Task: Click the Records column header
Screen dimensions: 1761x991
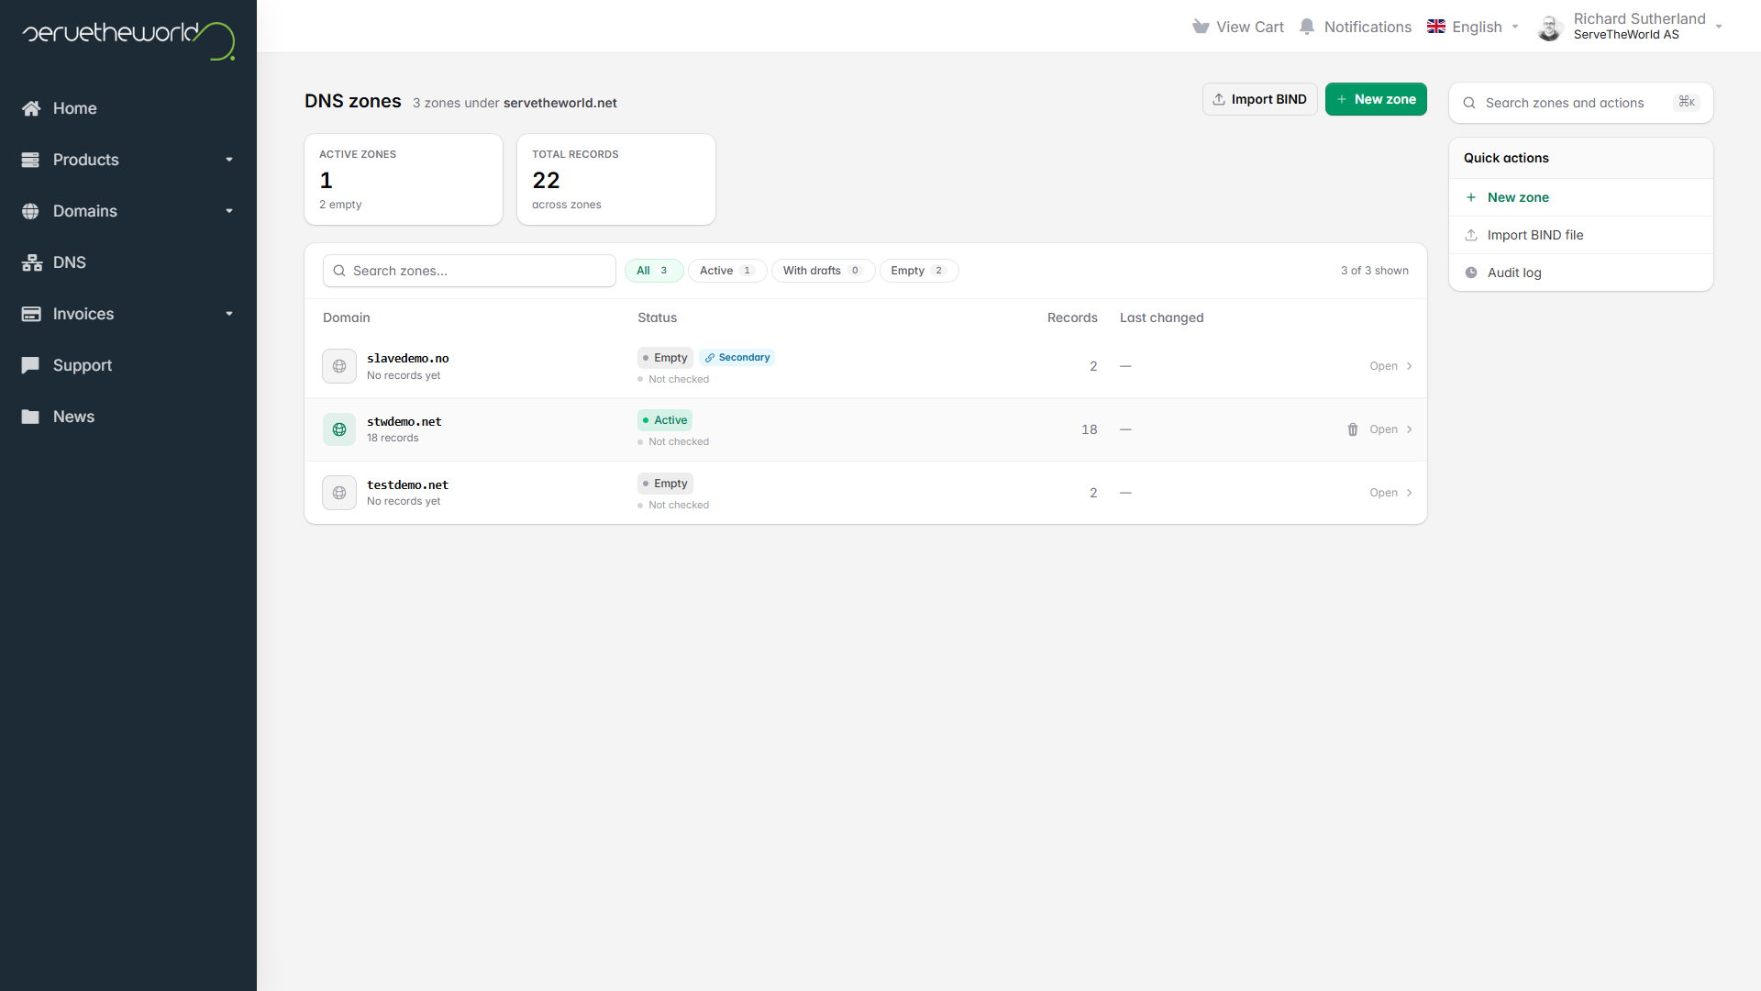Action: 1072,317
